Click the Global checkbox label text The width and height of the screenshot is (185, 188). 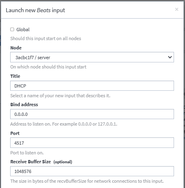tap(23, 30)
